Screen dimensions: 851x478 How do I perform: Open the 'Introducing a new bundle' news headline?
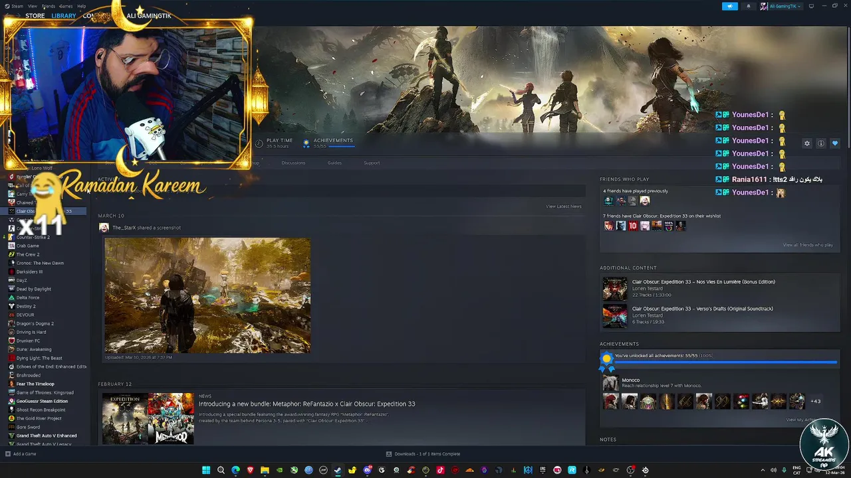pos(306,404)
